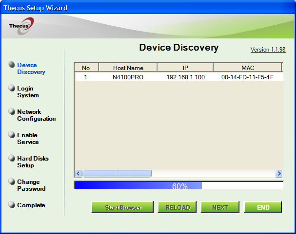Go to the Change Password step
Screen dimensions: 296x234
[31, 185]
